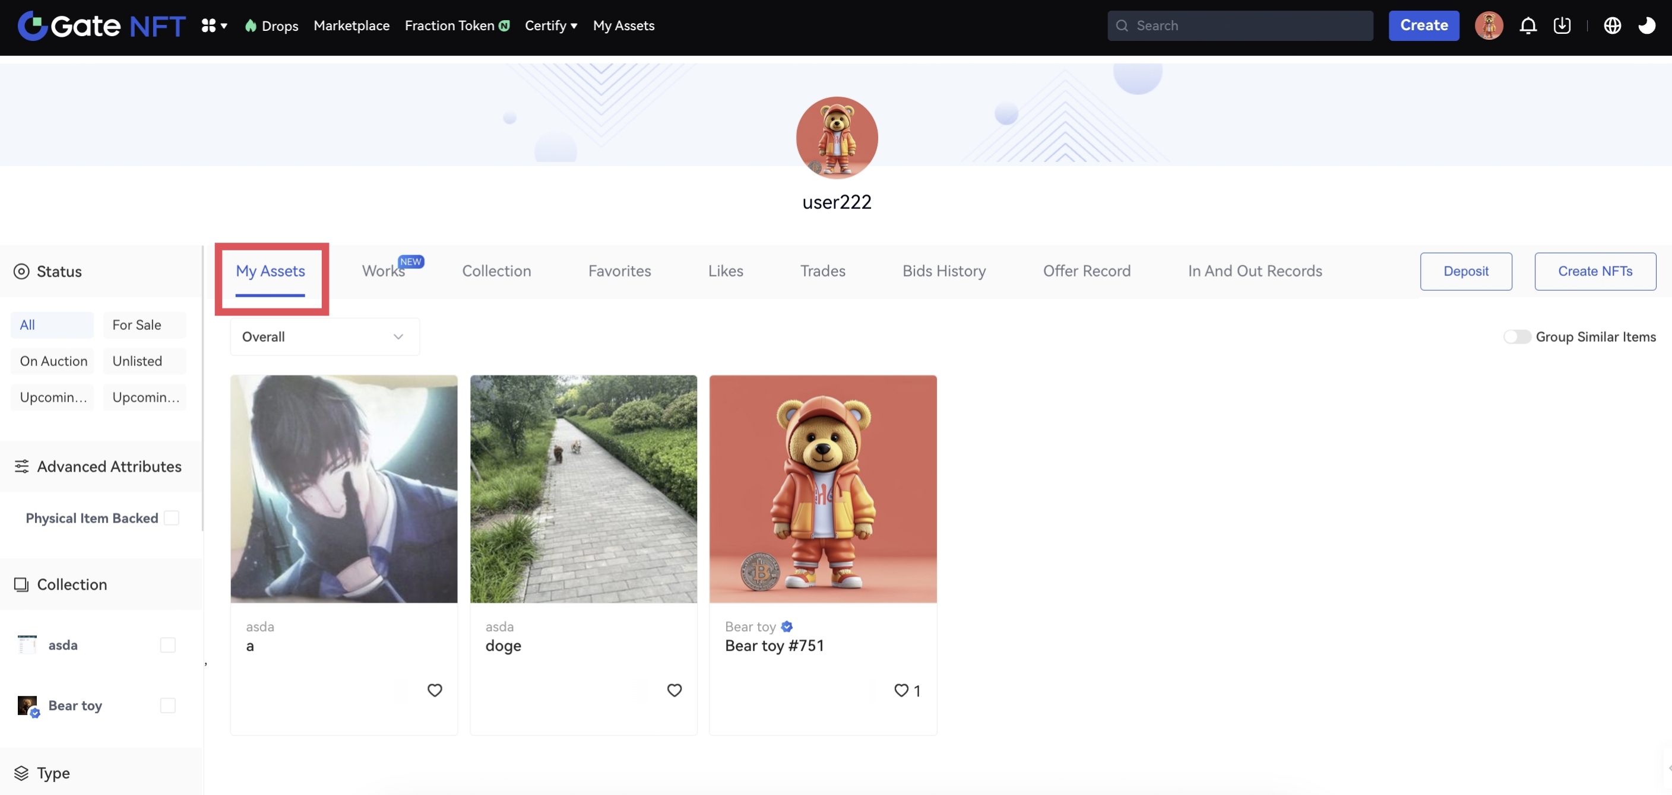Switch to the Favorites tab

[x=619, y=271]
